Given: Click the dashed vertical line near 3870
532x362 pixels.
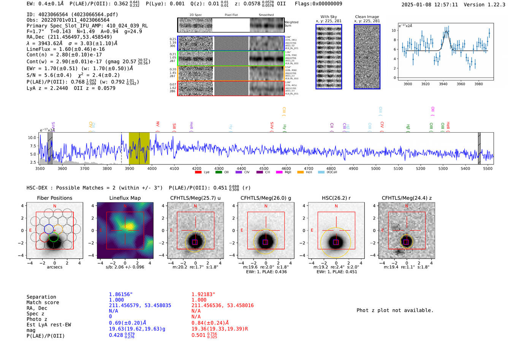Looking at the screenshot, I should (x=121, y=148).
